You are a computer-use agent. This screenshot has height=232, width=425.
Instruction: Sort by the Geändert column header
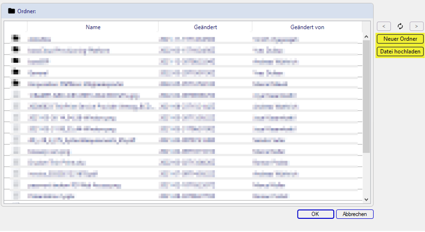(205, 27)
